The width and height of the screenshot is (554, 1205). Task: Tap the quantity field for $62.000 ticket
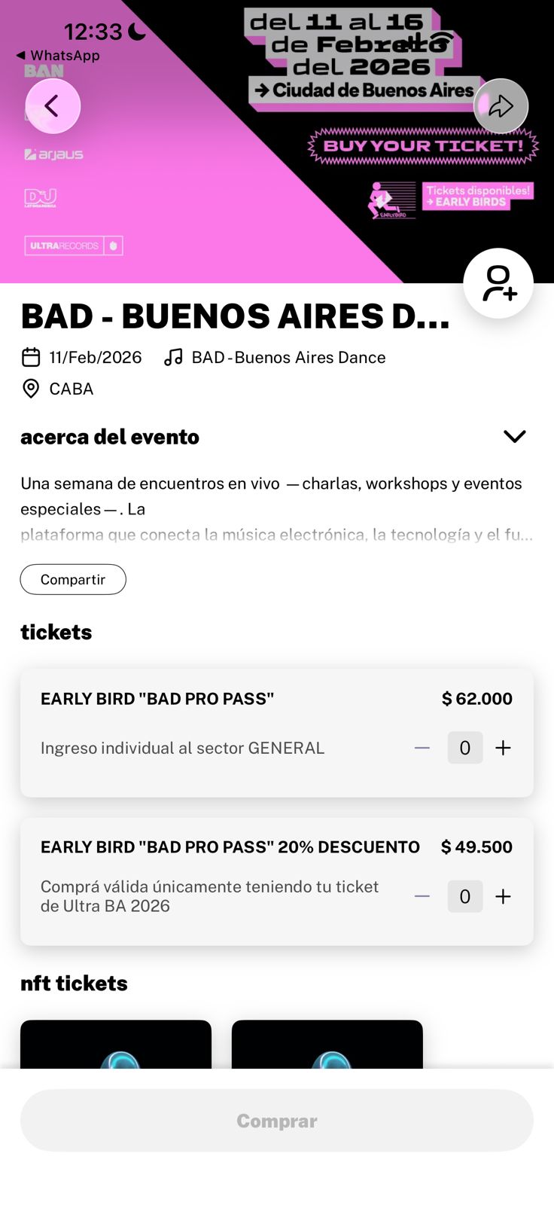pos(465,748)
